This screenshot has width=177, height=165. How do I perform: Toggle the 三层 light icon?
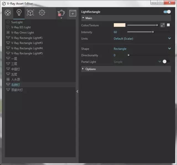tap(8, 64)
